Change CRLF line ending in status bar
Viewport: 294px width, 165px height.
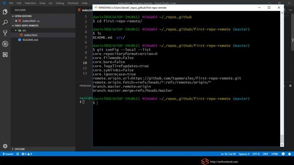266,154
